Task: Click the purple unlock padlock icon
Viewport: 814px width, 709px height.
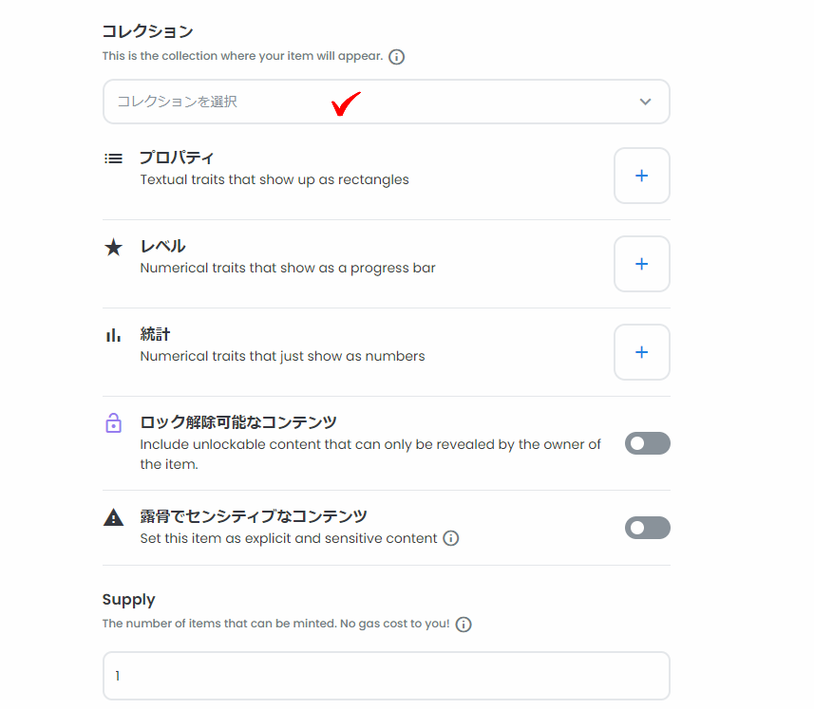Action: (114, 423)
